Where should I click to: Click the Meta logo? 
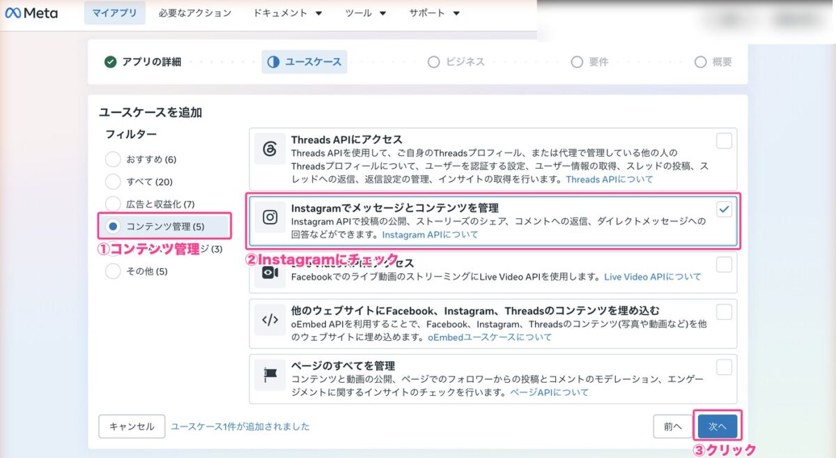31,13
